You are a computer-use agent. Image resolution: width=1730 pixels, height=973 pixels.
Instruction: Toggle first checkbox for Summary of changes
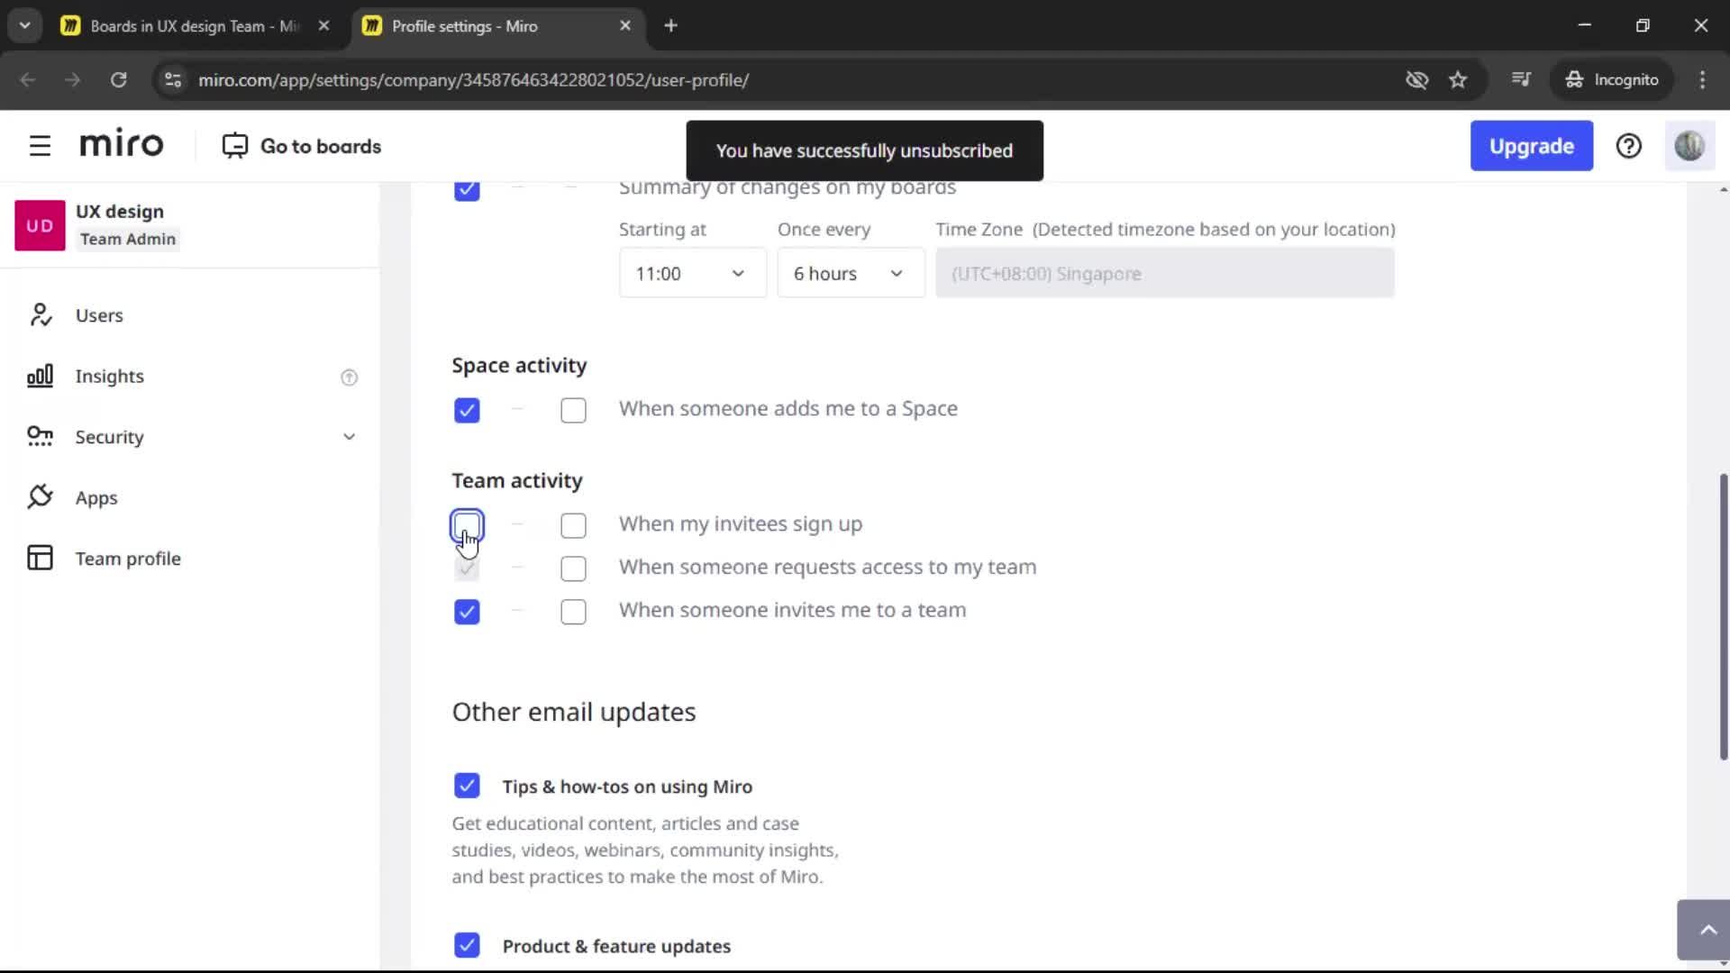tap(467, 189)
